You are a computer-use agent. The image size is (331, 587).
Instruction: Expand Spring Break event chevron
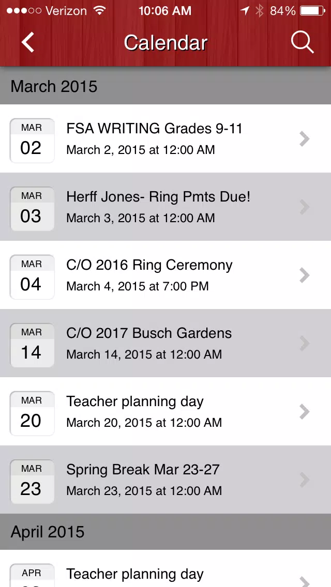[305, 480]
